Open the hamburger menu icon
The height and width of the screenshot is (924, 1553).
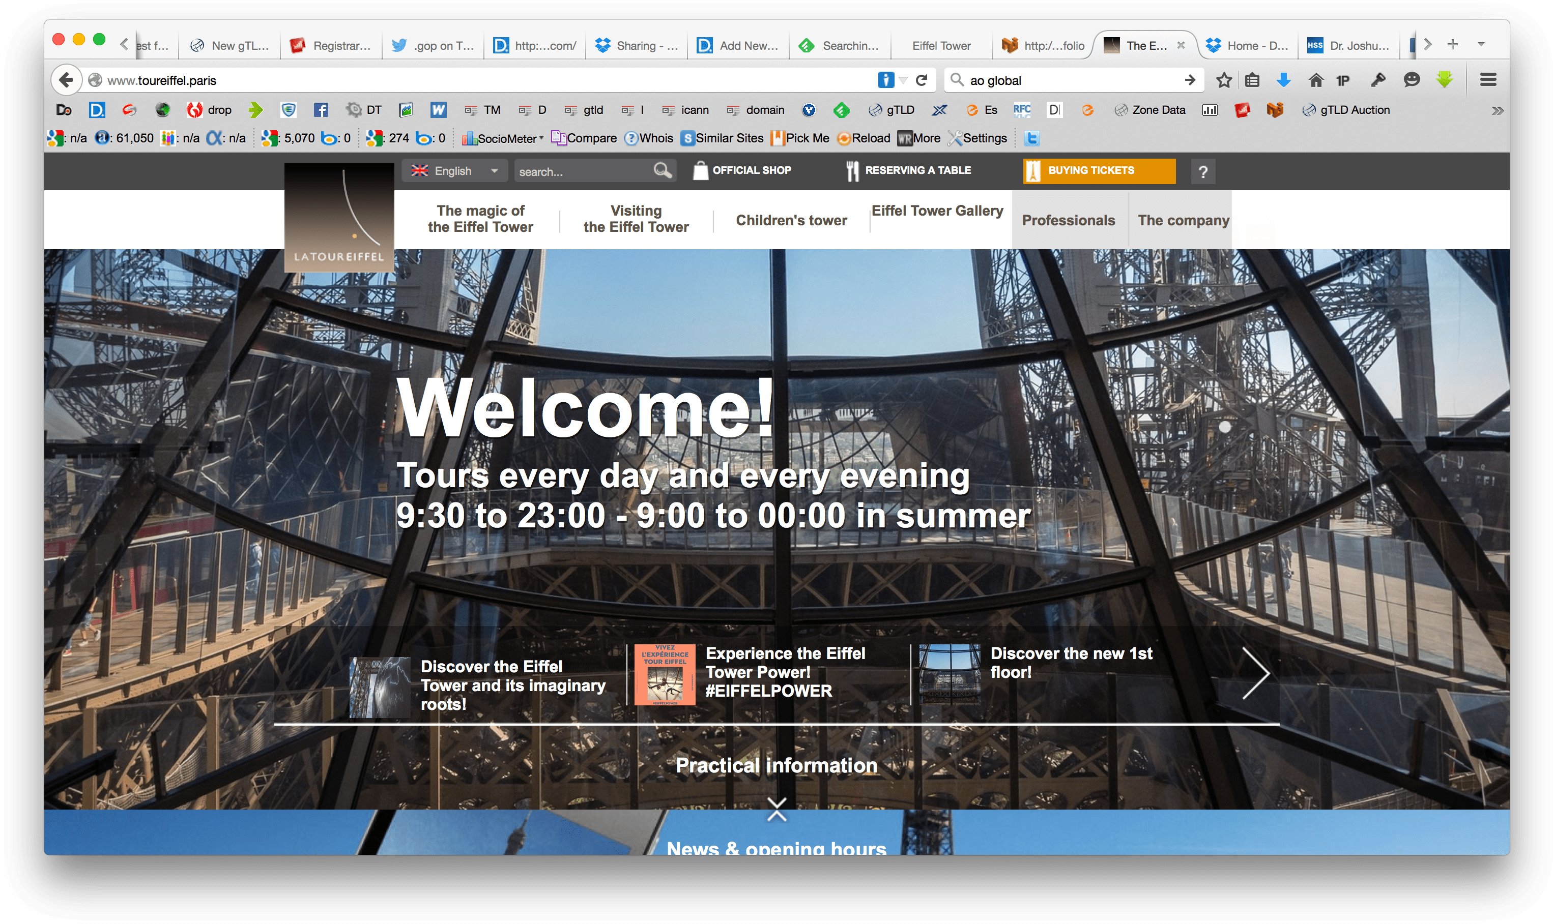[1487, 80]
